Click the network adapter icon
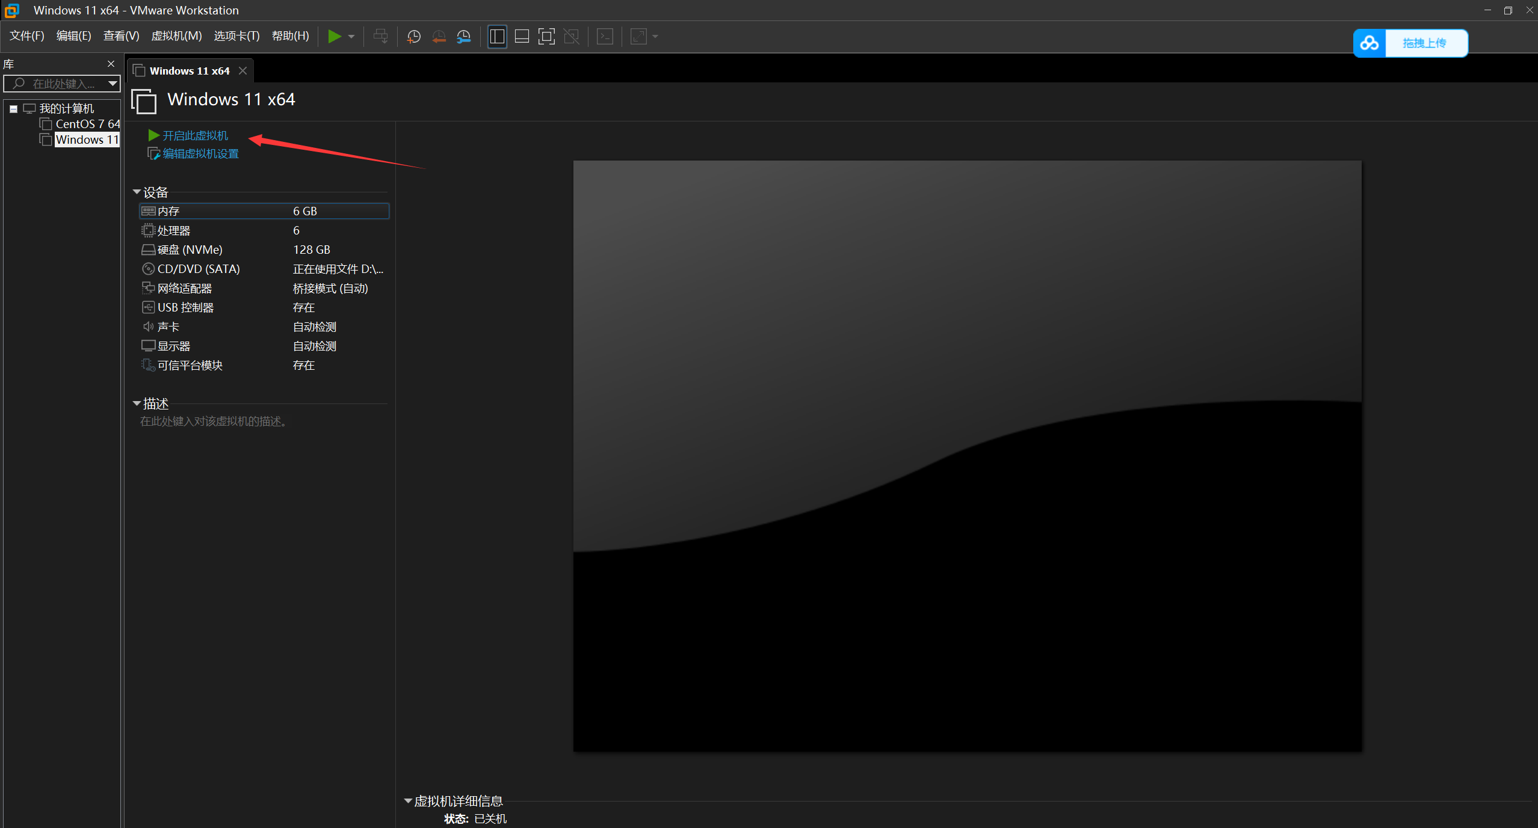This screenshot has width=1538, height=828. (x=148, y=288)
